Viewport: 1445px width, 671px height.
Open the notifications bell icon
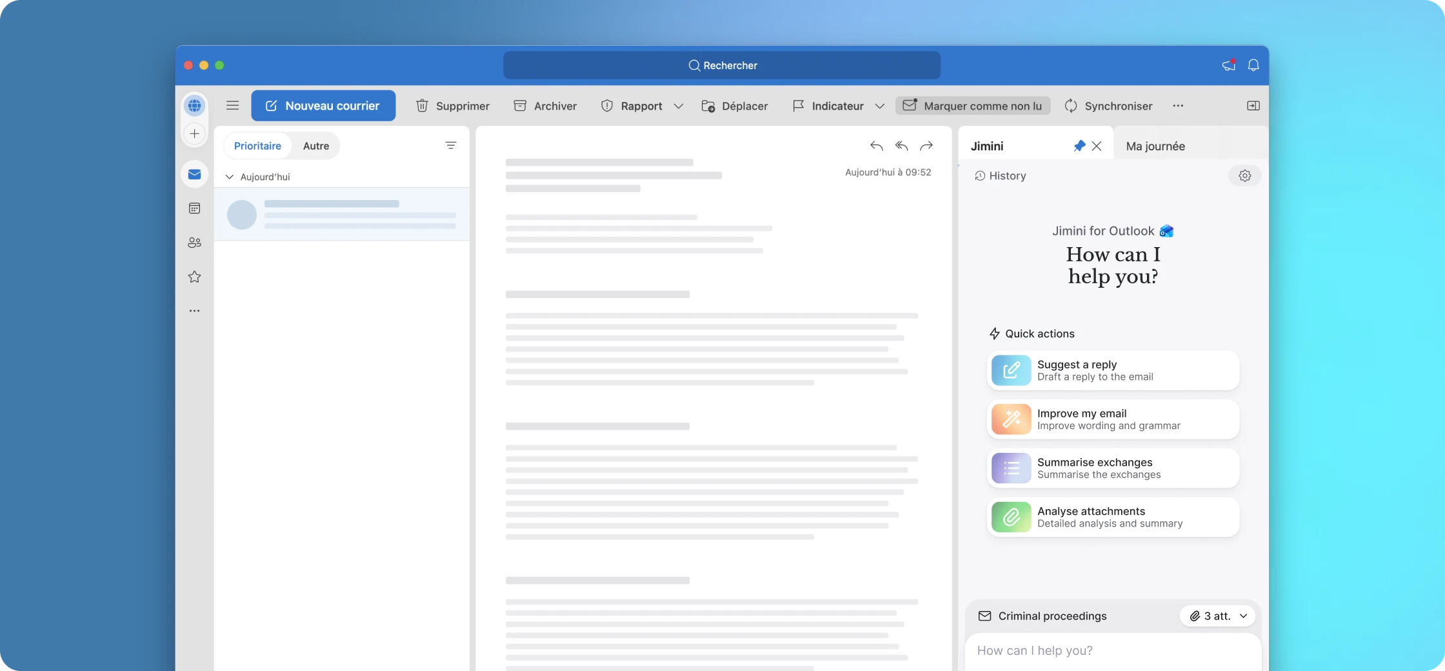coord(1253,65)
